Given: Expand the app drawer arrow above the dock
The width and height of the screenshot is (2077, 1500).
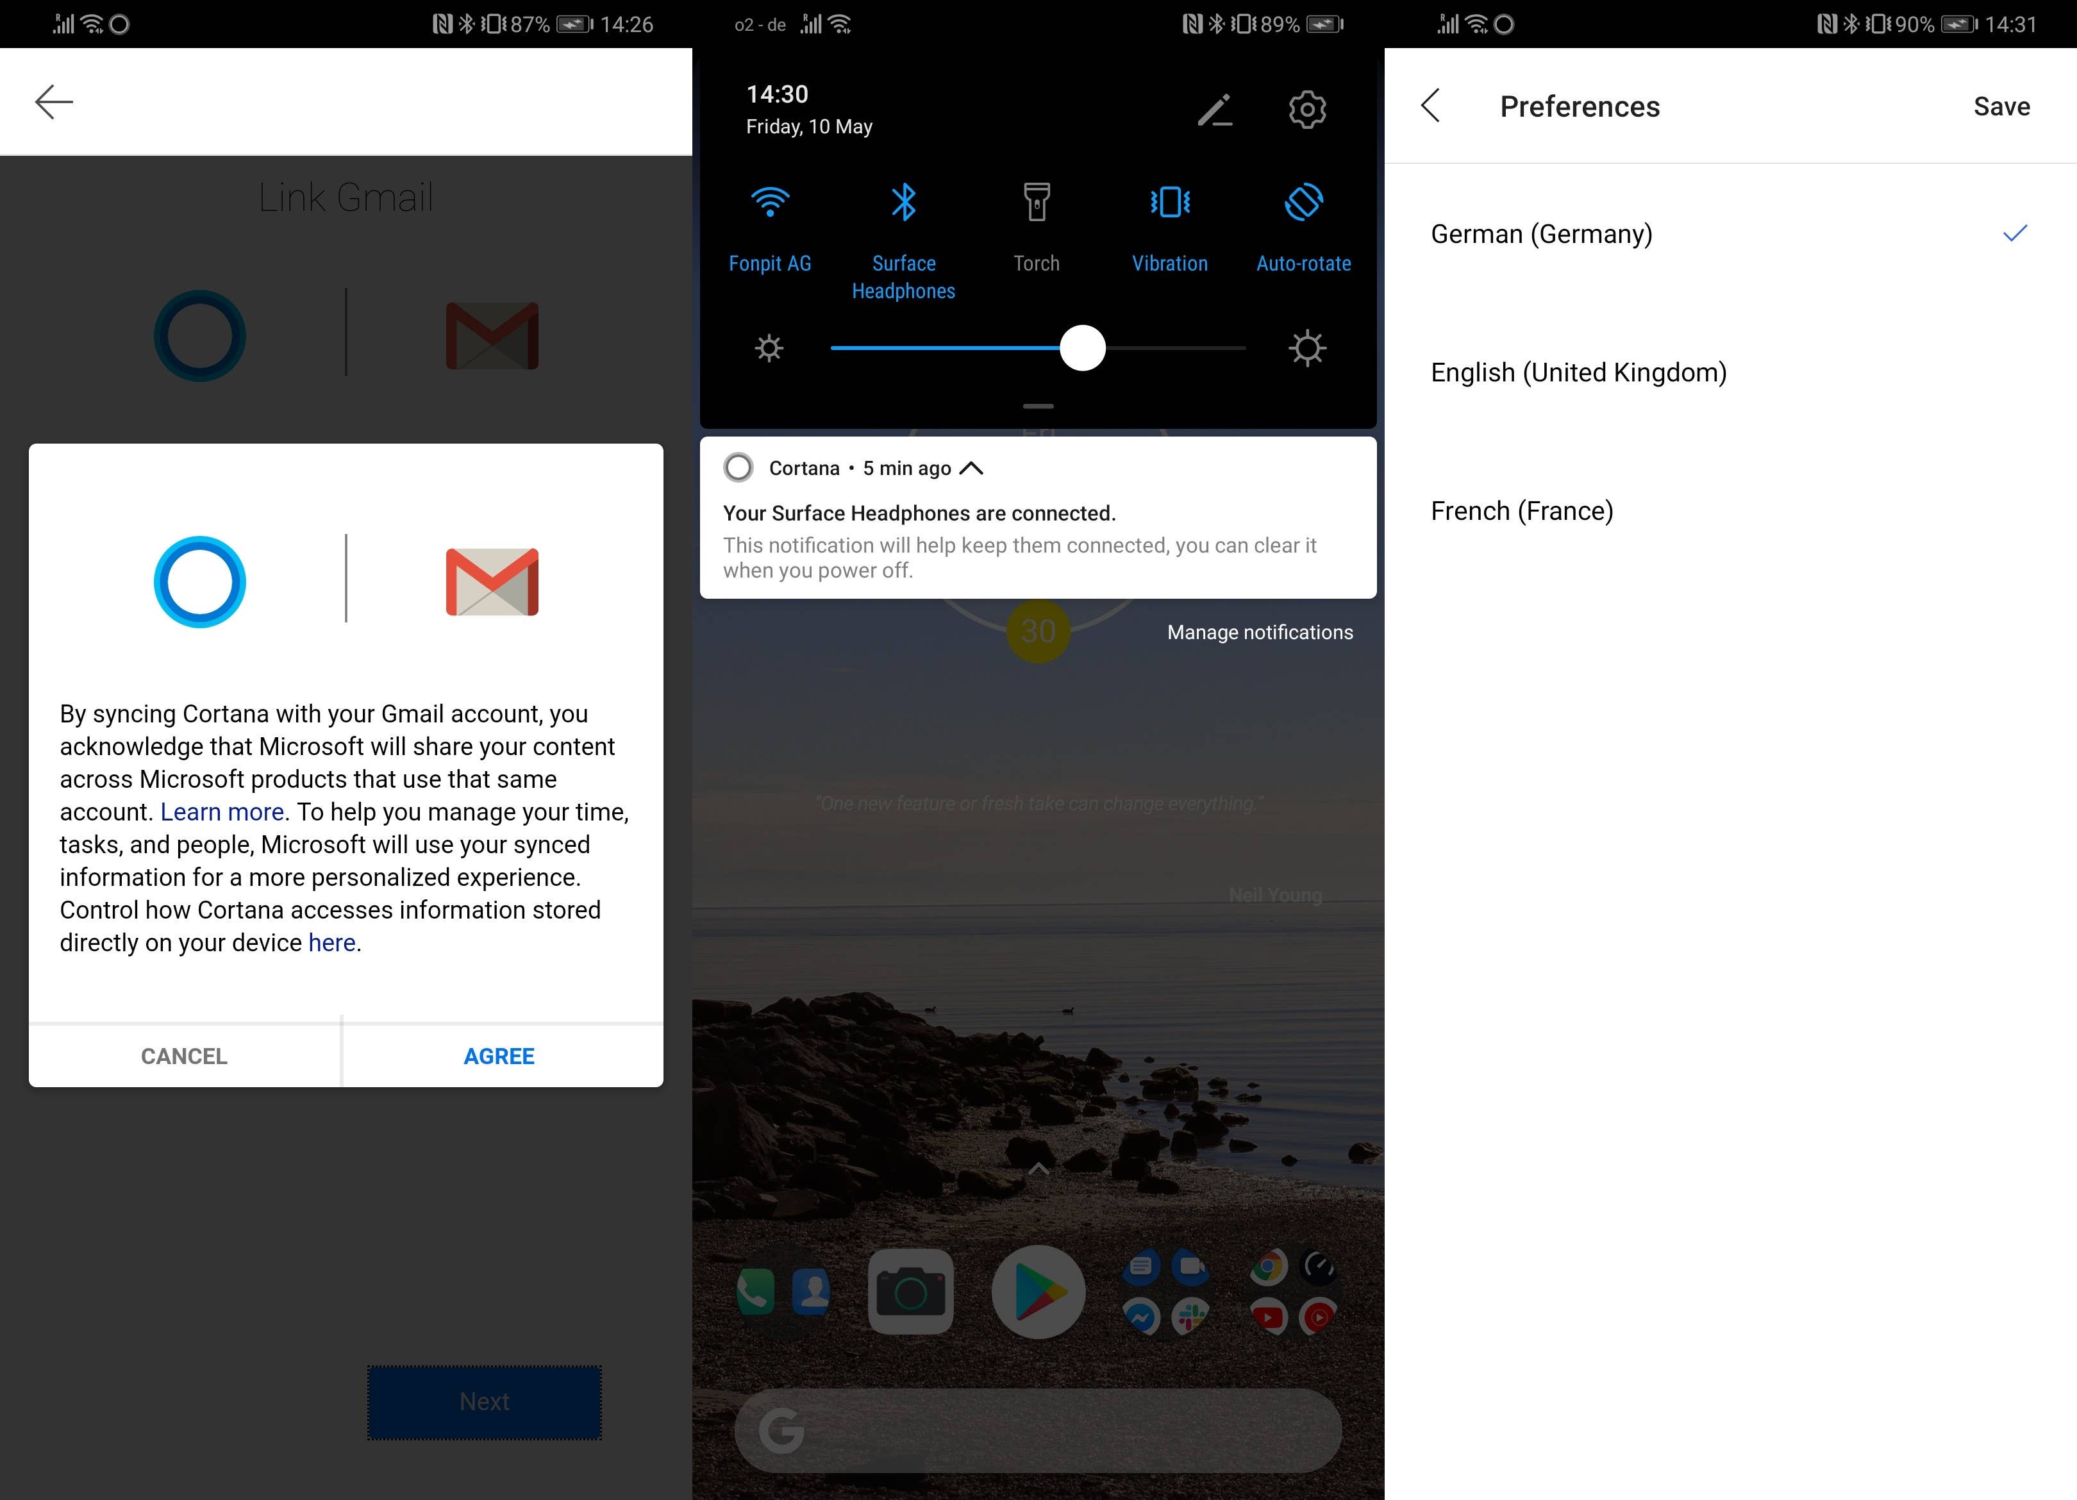Looking at the screenshot, I should tap(1038, 1167).
